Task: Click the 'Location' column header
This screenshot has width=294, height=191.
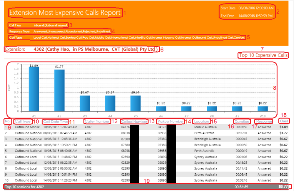Action: (x=202, y=121)
